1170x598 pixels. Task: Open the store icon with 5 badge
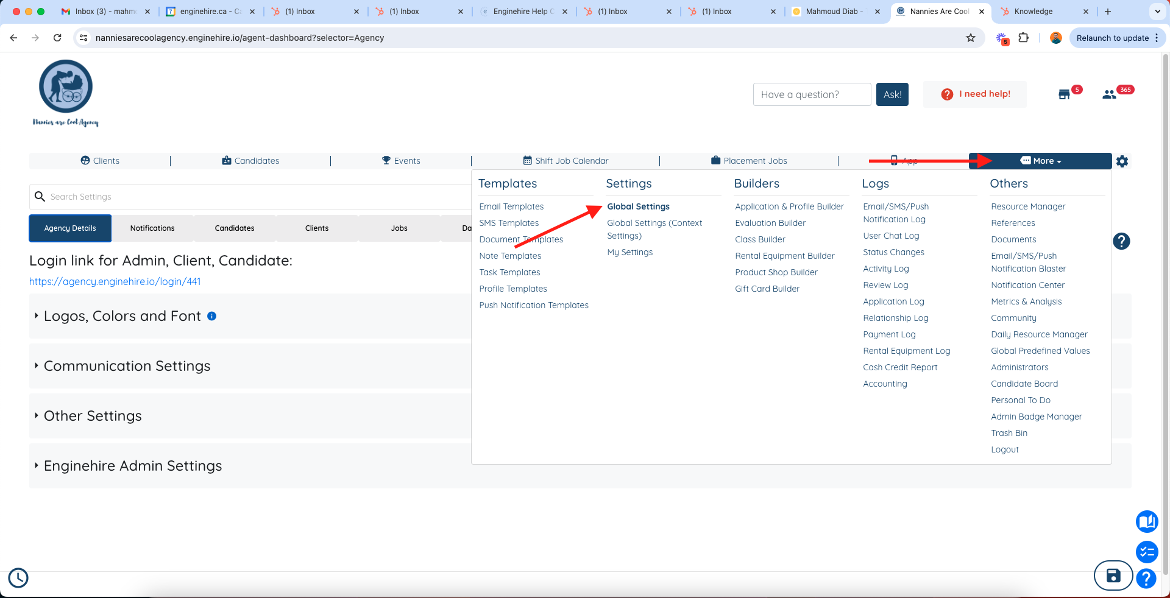pyautogui.click(x=1064, y=94)
